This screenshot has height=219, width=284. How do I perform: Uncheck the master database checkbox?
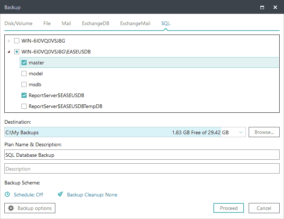[x=24, y=63]
